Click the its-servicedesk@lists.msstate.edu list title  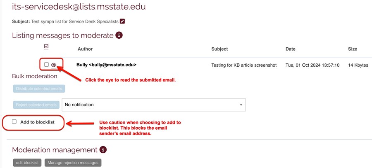click(x=79, y=7)
